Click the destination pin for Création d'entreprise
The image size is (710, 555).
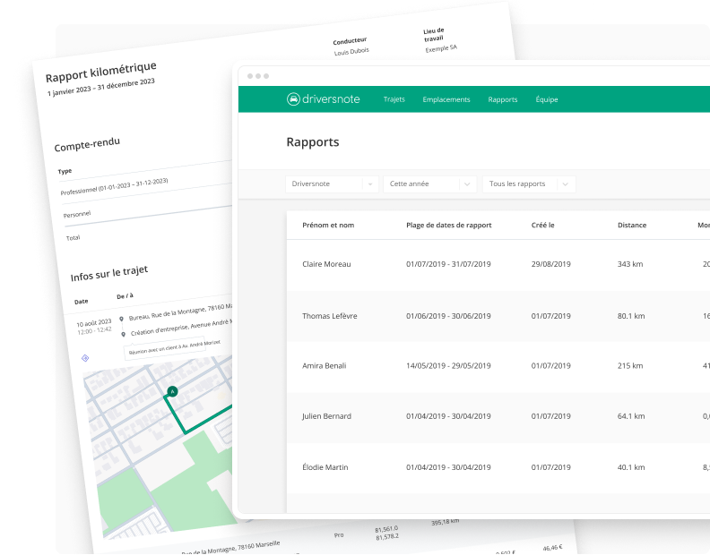coord(122,333)
